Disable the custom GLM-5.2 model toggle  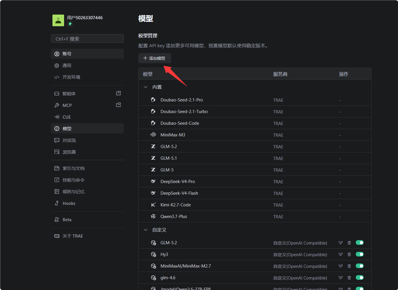[360, 242]
